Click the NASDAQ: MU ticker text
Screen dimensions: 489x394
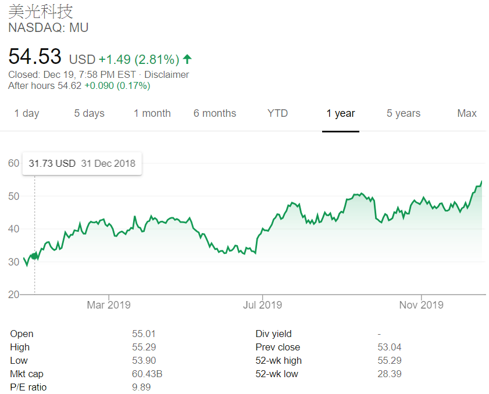pos(48,28)
